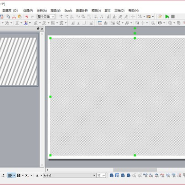Viewport: 185px width, 185px height.
Task: Click the horizontal scrollbar left arrow
Action: (x=47, y=170)
